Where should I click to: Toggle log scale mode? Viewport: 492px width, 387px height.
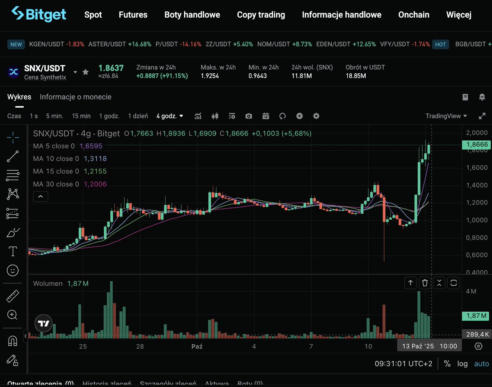tap(462, 364)
